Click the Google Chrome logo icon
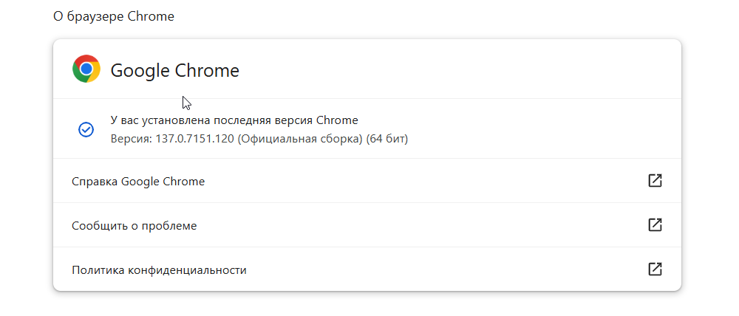This screenshot has height=316, width=739. coord(86,69)
